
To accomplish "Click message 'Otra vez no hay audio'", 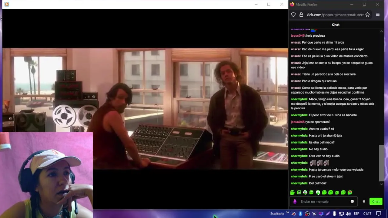I will tap(324, 156).
